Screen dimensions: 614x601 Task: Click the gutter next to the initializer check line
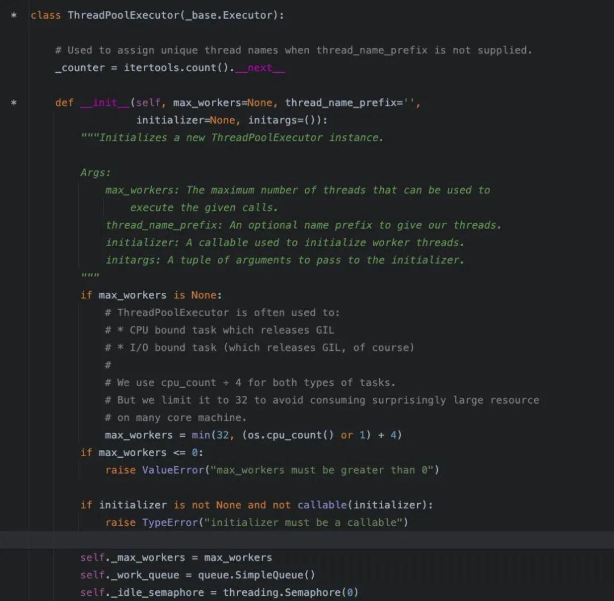[14, 505]
